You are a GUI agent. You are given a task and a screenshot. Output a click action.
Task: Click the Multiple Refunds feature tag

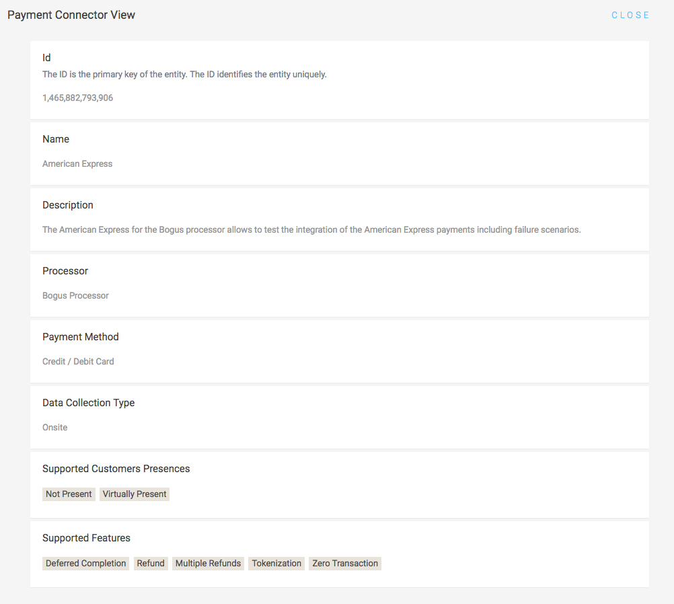(208, 564)
